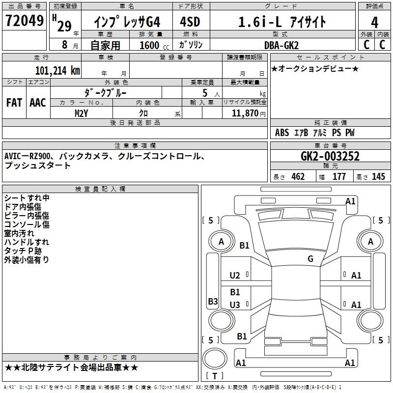393x393 pixels.
Task: Select the recycle deposit 11,870円
Action: [x=249, y=113]
